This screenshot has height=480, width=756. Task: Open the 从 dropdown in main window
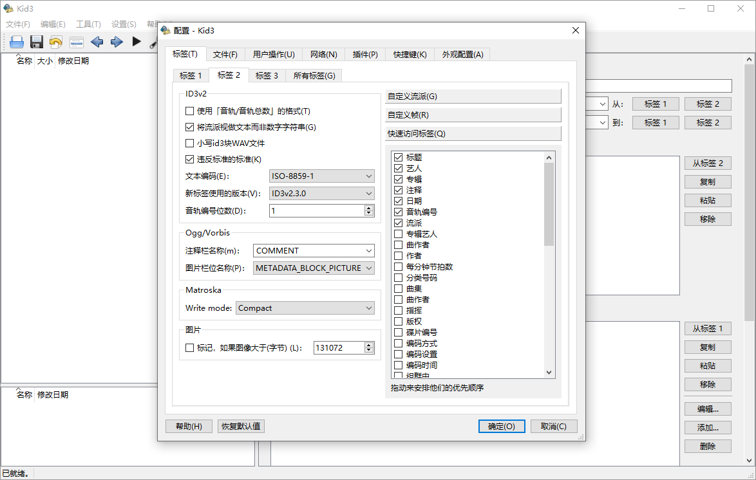pyautogui.click(x=603, y=104)
